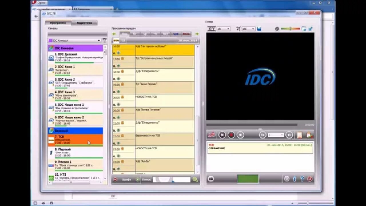Go to previous week with left green arrow
The height and width of the screenshot is (206, 366).
point(114,34)
